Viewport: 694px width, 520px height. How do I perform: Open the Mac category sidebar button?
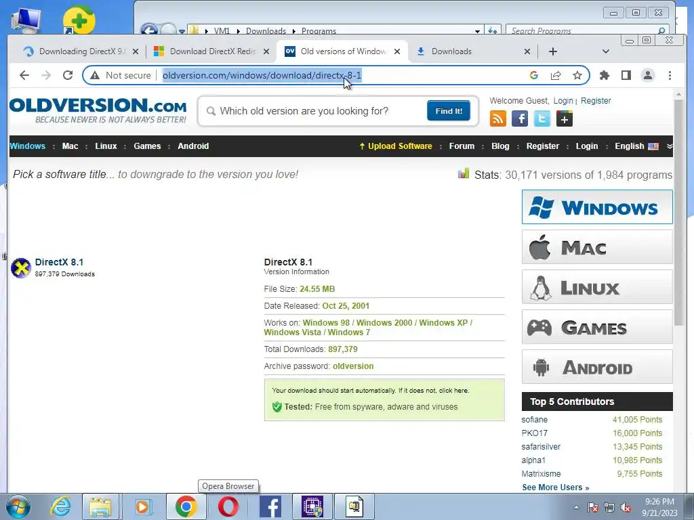pos(597,246)
